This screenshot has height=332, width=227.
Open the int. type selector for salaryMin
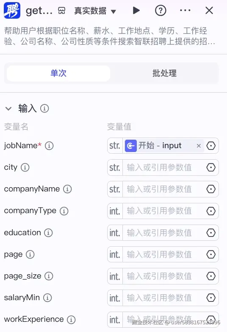pos(115,298)
